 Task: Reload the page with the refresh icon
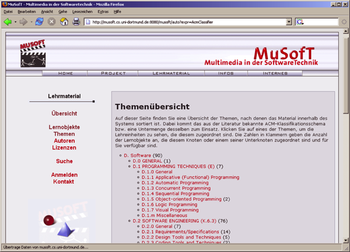pyautogui.click(x=39, y=22)
